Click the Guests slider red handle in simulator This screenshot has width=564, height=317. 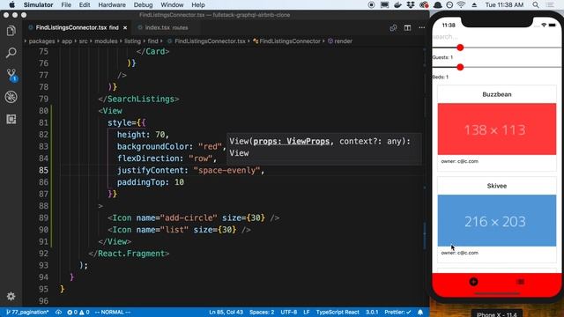460,48
